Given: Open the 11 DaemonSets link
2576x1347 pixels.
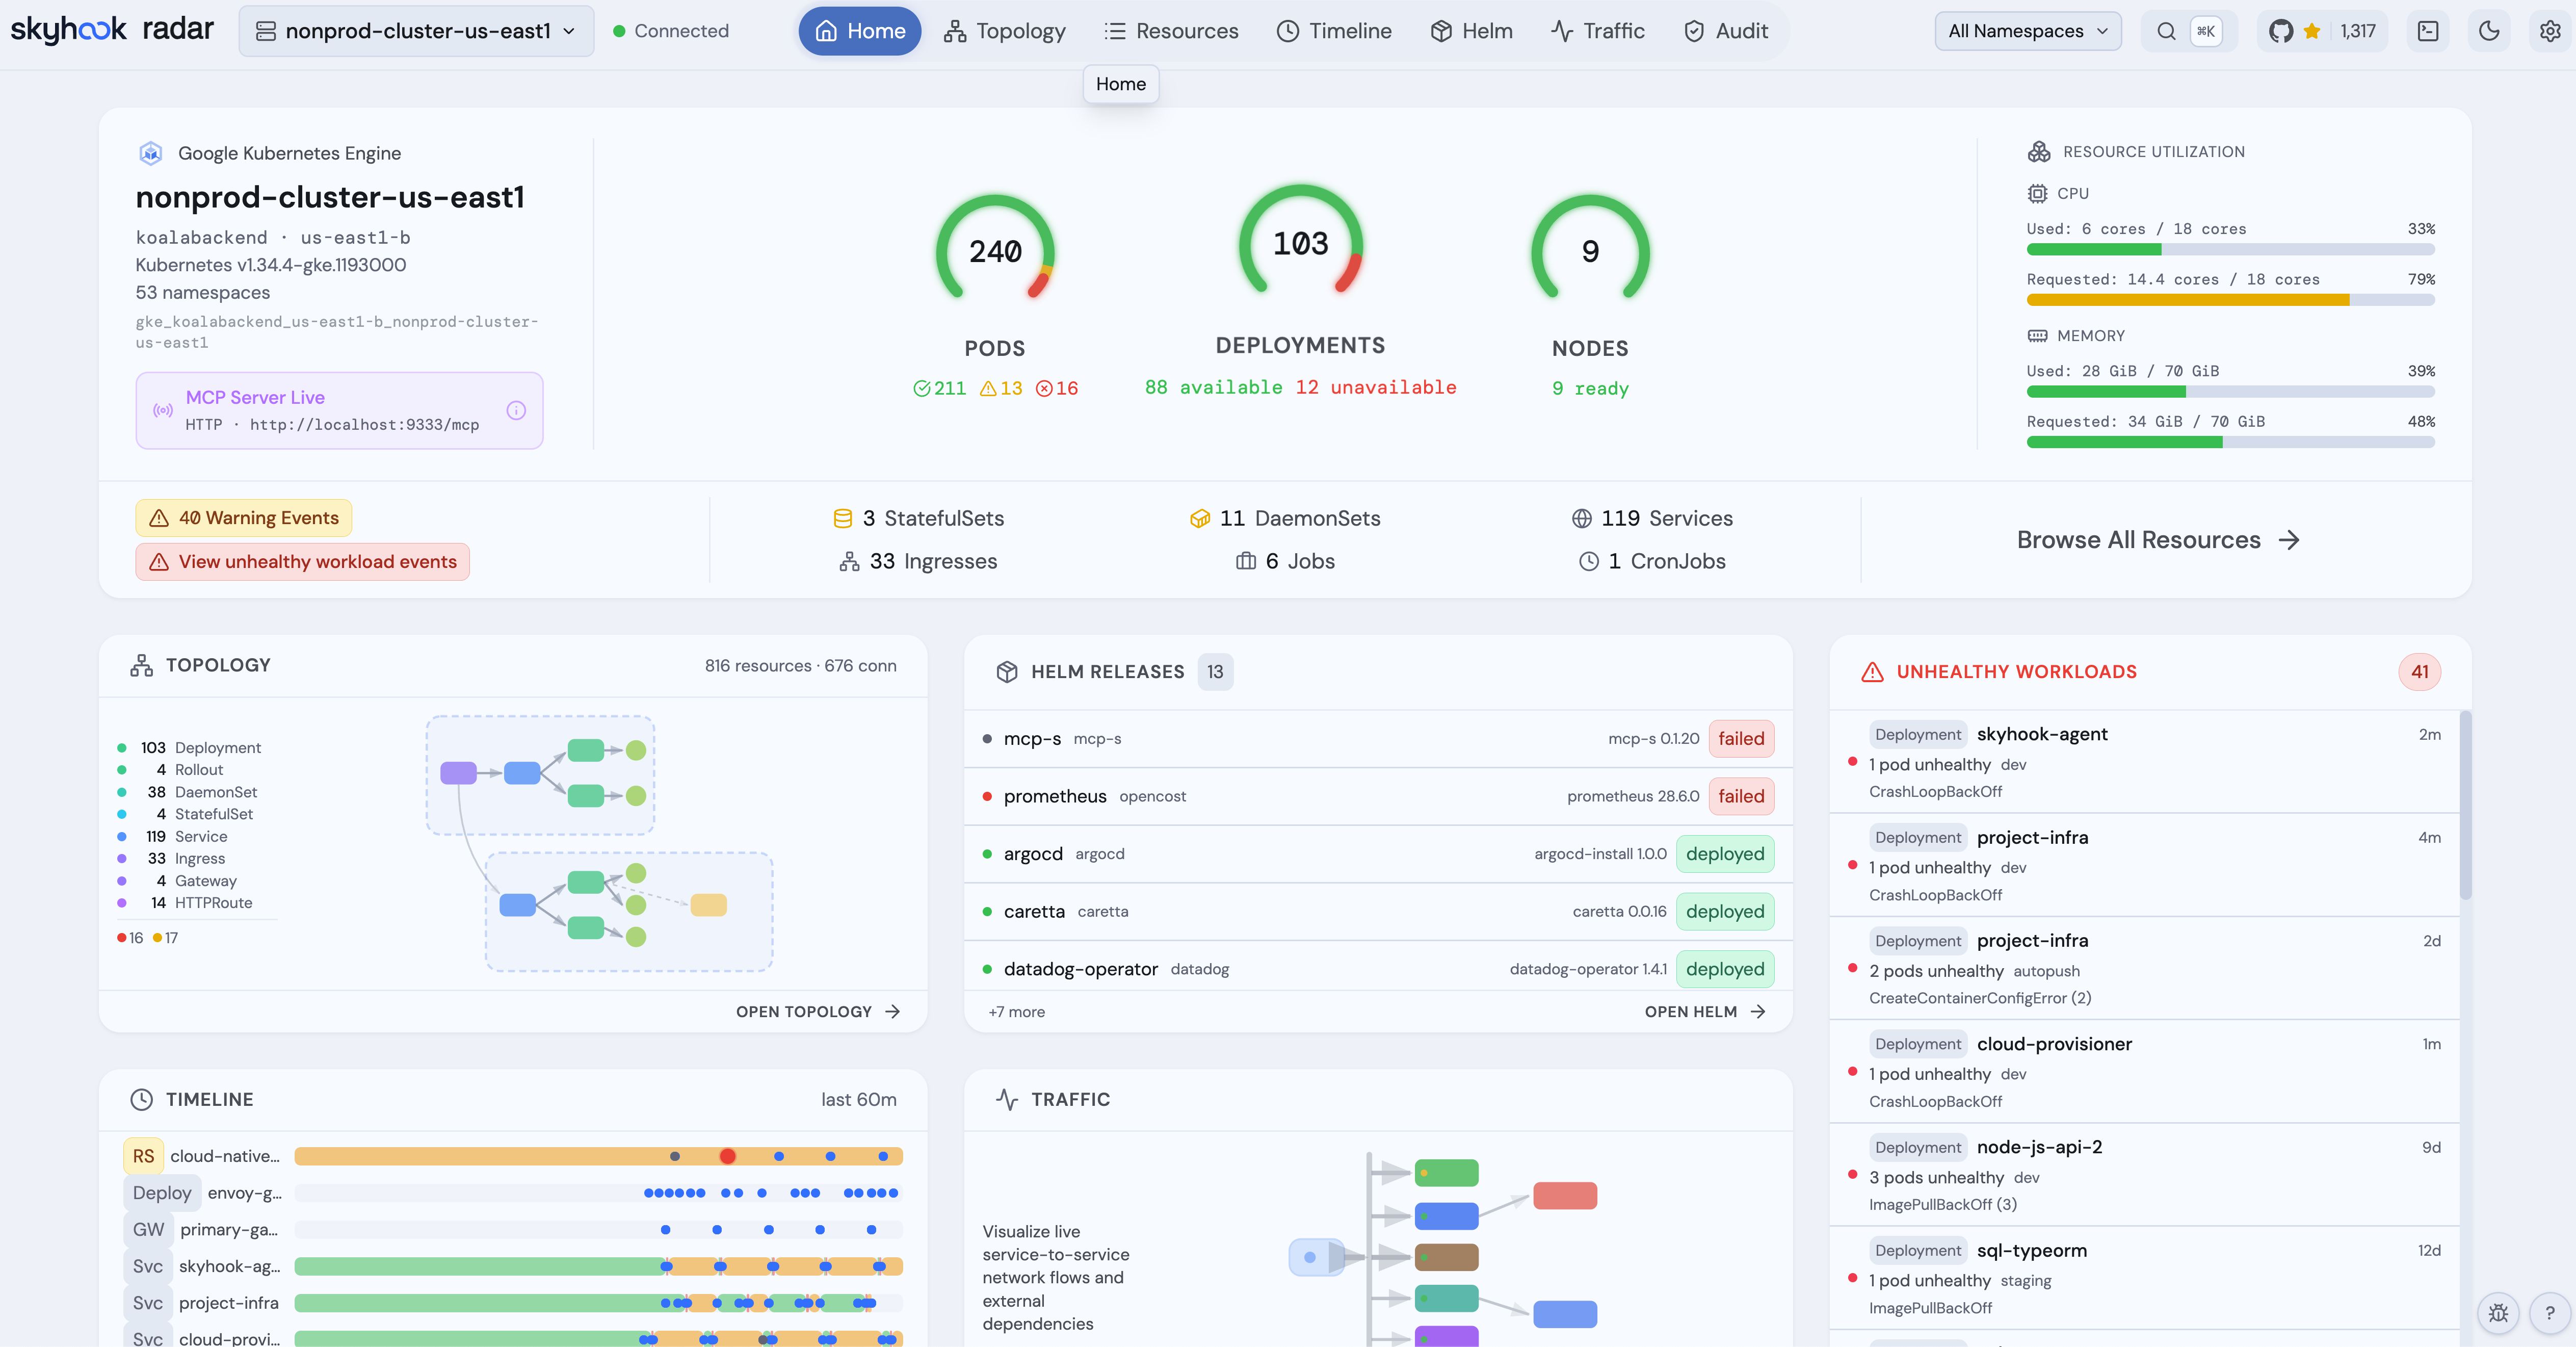Looking at the screenshot, I should pos(1285,518).
